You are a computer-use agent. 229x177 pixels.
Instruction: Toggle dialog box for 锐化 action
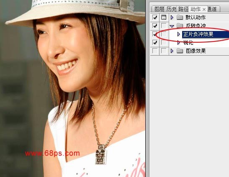pos(164,42)
